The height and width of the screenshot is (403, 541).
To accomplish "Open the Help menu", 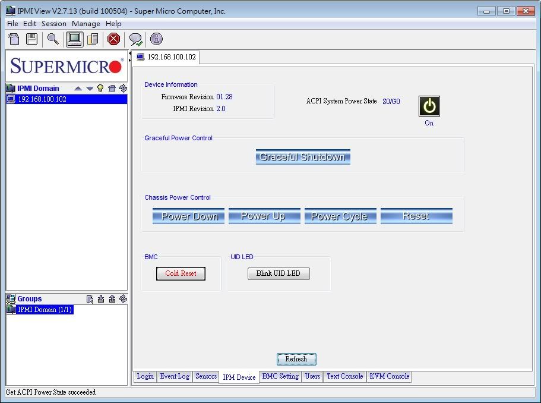I will tap(113, 24).
